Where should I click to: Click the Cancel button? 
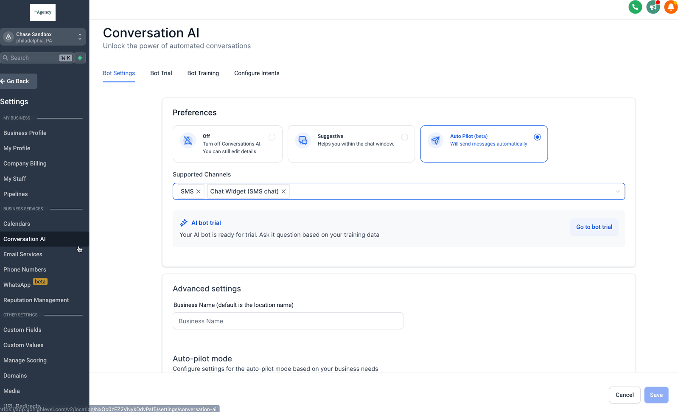(x=625, y=395)
